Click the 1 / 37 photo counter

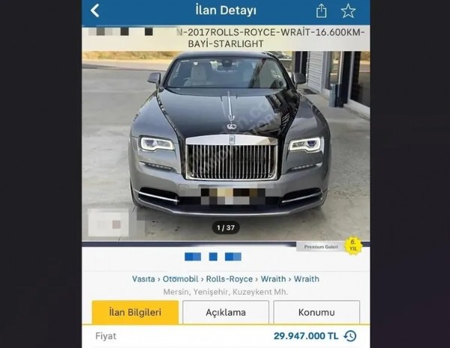click(226, 228)
